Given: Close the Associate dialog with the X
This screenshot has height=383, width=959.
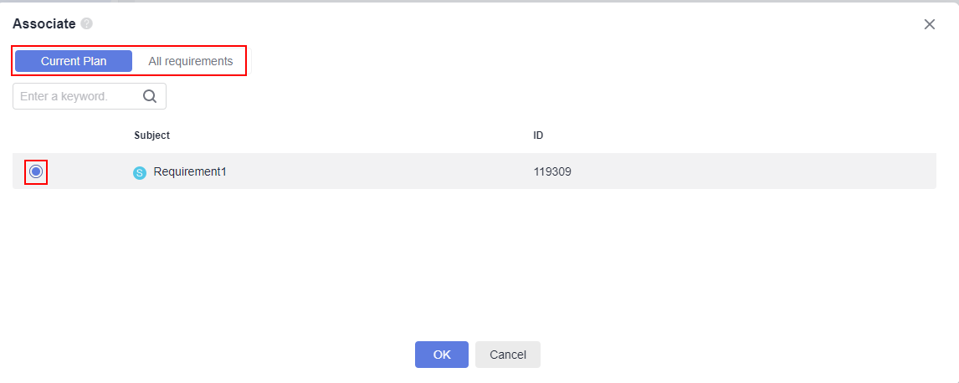Looking at the screenshot, I should pos(929,24).
